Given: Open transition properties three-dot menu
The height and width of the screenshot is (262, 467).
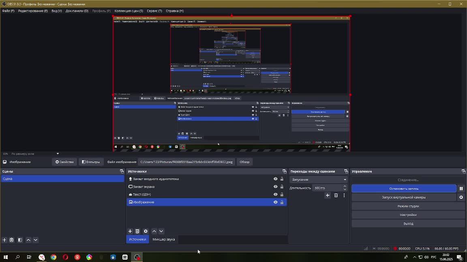Looking at the screenshot, I should point(344,195).
